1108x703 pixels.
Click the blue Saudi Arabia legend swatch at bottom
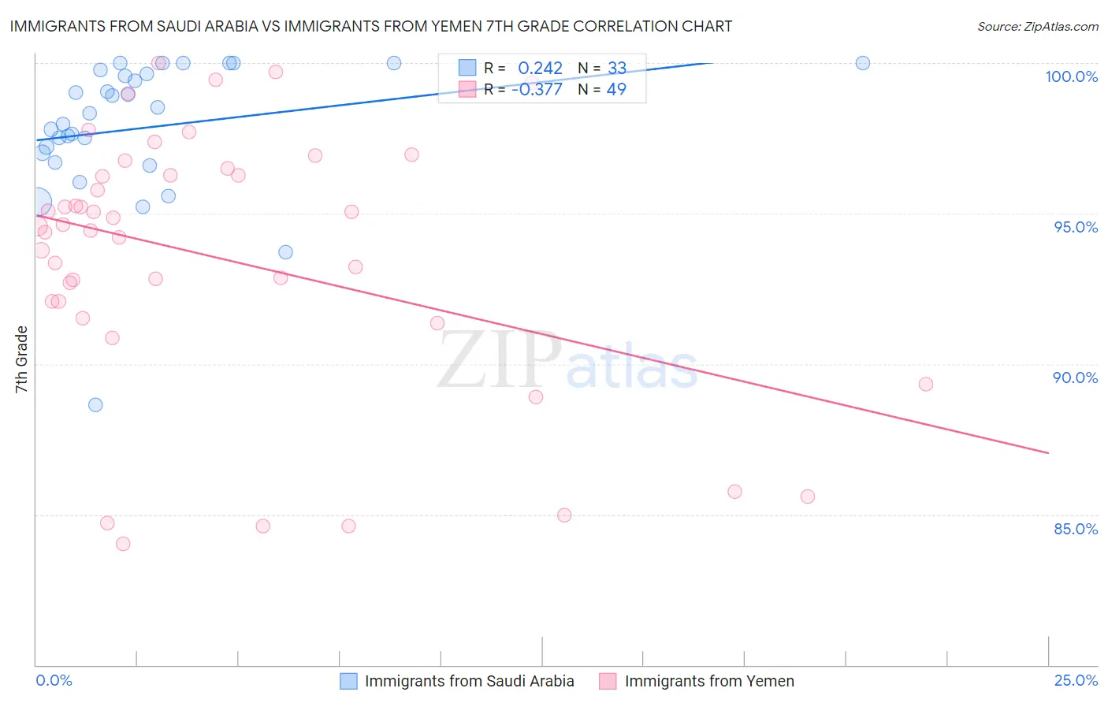[x=348, y=681]
